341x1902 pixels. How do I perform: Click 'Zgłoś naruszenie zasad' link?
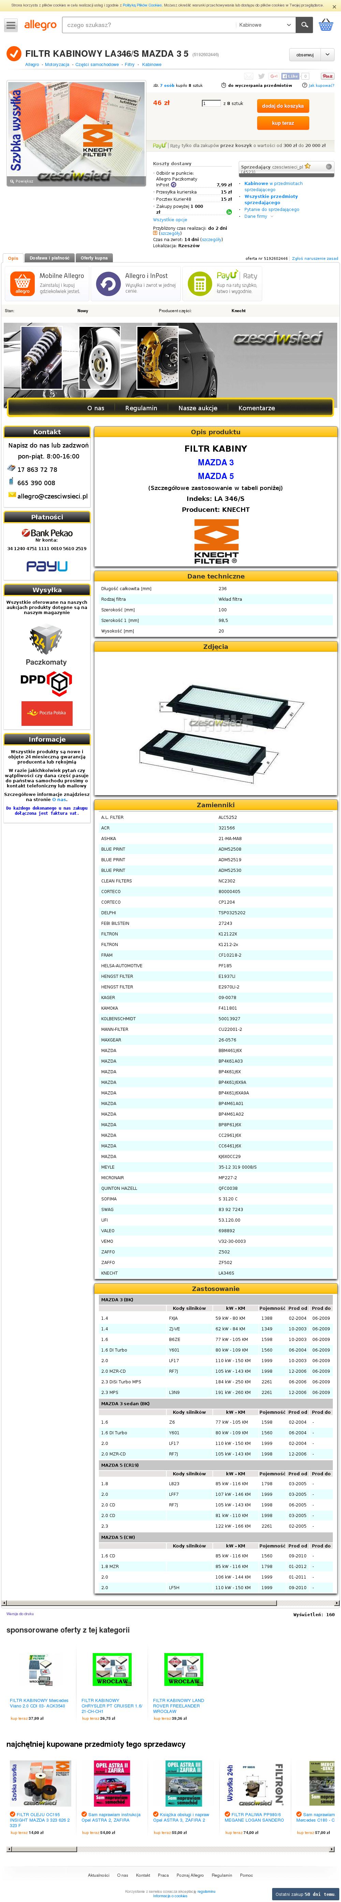(x=315, y=258)
